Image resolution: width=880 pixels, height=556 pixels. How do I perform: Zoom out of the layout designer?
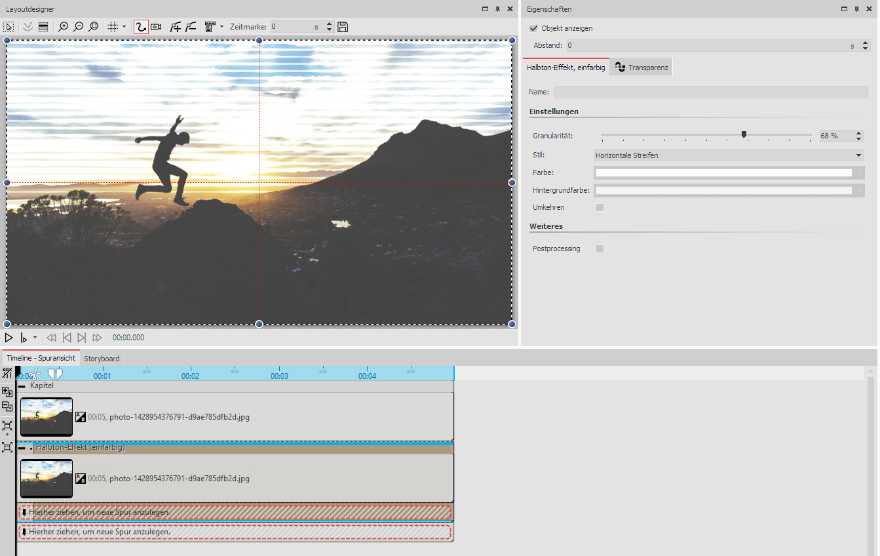click(x=78, y=26)
